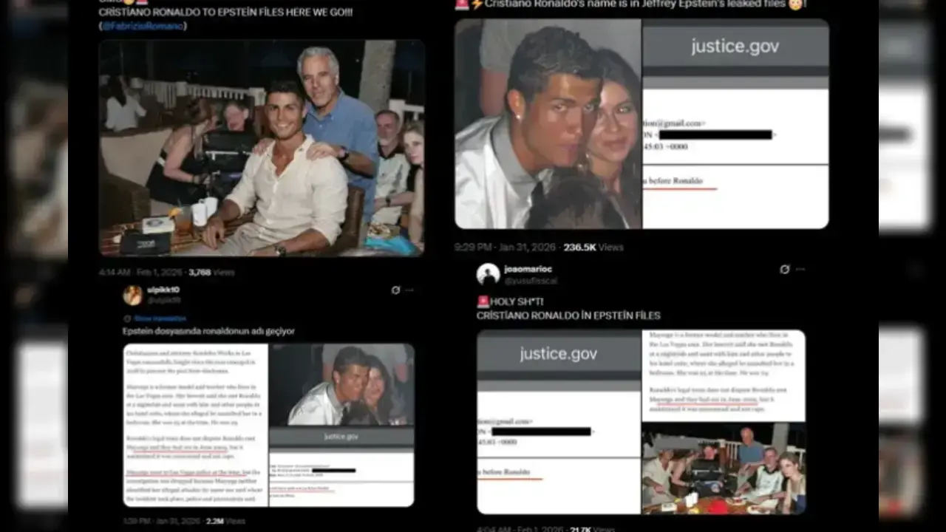This screenshot has height=532, width=946.
Task: Open the @FabrizioRomano mention link
Action: point(143,26)
